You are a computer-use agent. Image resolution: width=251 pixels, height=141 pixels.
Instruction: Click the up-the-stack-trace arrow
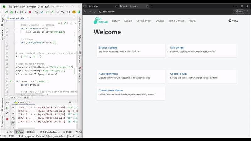pos(13,108)
